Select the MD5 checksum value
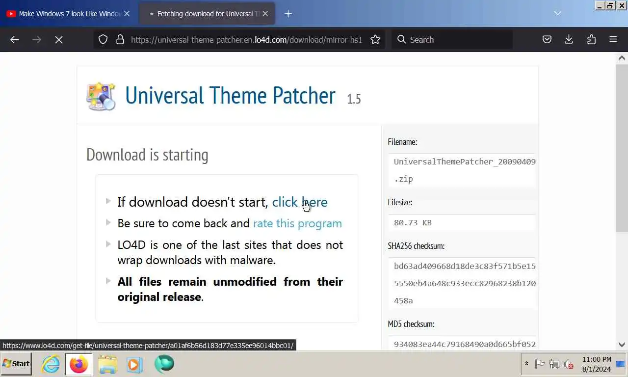Viewport: 628px width, 377px height. (x=465, y=344)
